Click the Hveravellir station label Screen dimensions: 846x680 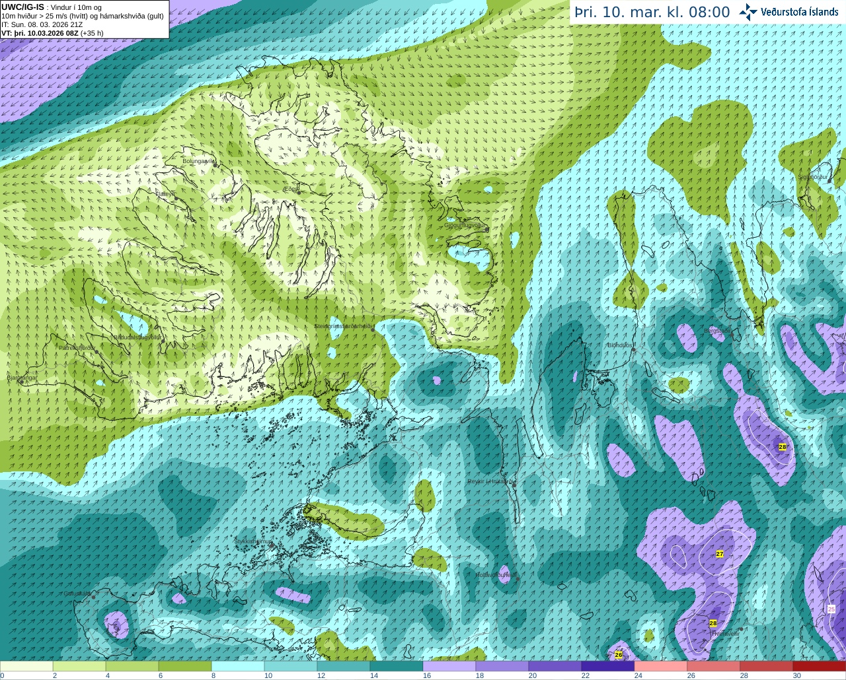725,633
